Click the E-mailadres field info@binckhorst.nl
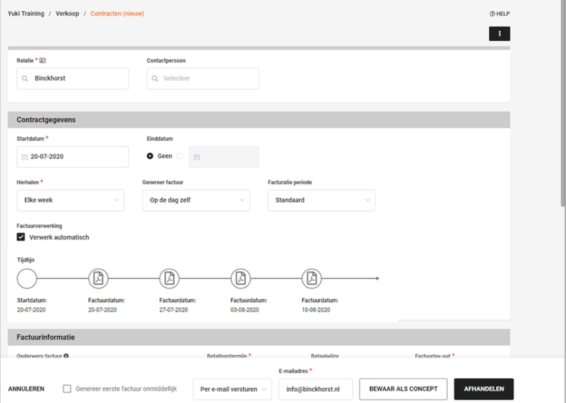 [315, 389]
